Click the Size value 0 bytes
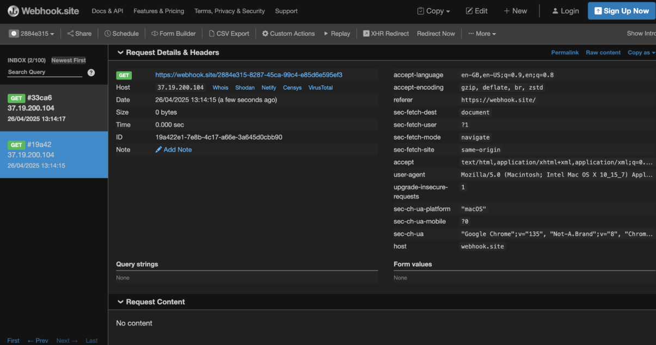The image size is (656, 345). (x=166, y=112)
